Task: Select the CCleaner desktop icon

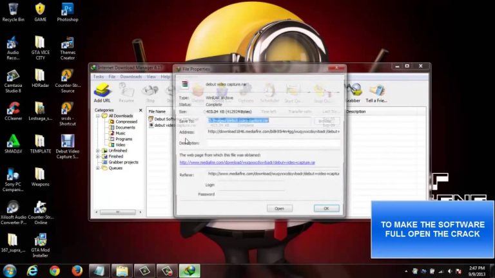Action: click(x=13, y=111)
